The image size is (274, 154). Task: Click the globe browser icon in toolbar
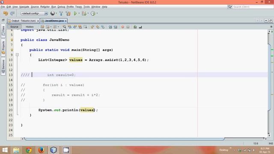[52, 13]
